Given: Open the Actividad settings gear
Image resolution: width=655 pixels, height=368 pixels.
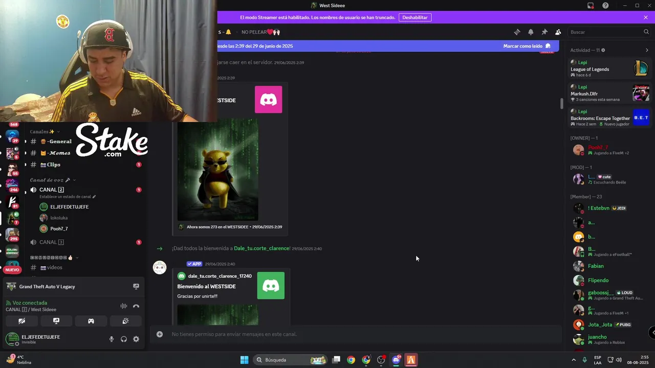Looking at the screenshot, I should coord(603,50).
